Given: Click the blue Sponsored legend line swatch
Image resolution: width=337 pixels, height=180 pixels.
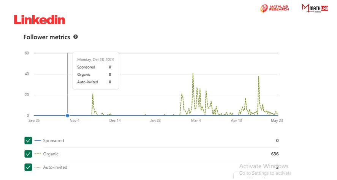Looking at the screenshot, I should coord(38,141).
